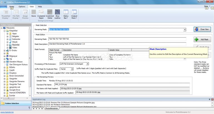Go to first sheet tab arrow
Viewport: 214px width, 114px height.
(x=34, y=108)
